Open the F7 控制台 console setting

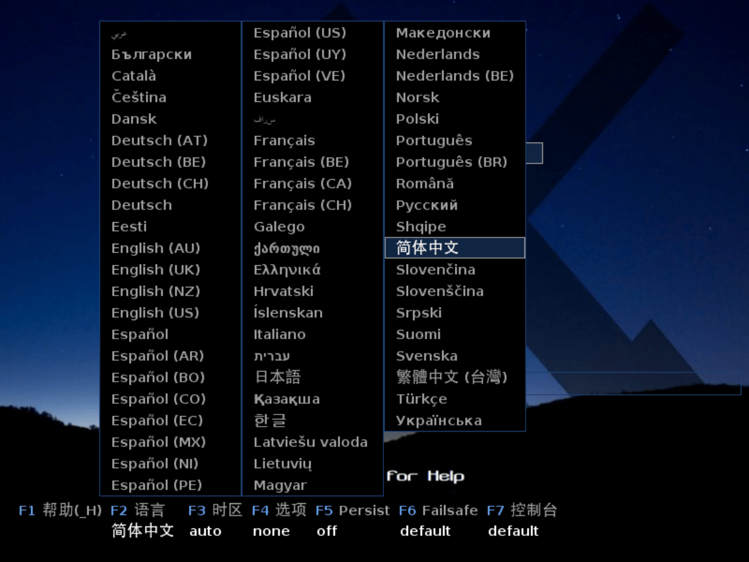(521, 510)
